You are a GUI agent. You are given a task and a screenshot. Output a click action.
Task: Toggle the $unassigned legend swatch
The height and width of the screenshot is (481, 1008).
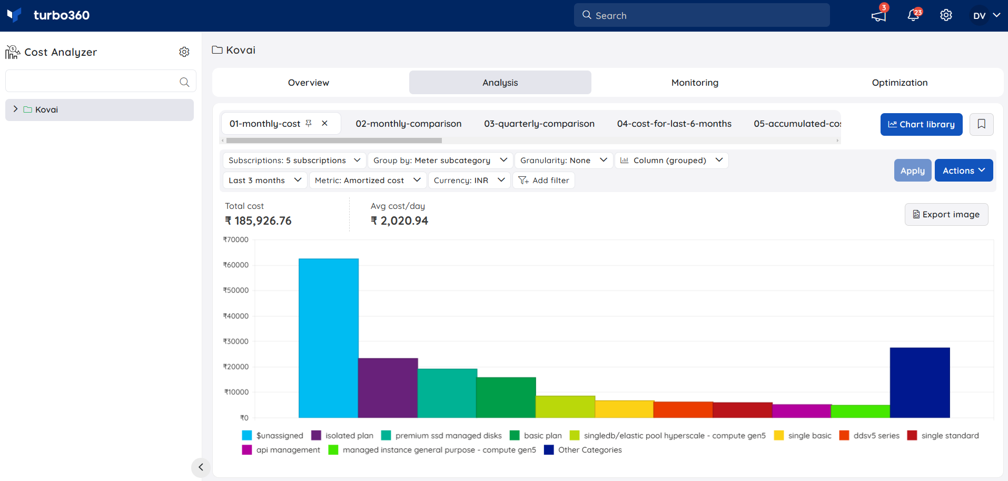click(x=247, y=435)
